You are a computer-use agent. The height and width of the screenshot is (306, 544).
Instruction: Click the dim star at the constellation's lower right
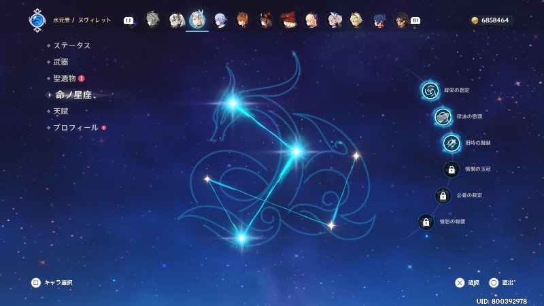(x=331, y=226)
